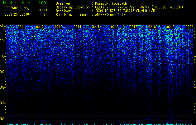The height and width of the screenshot is (125, 196).
Task: Click the 0220 time marker
Action: coord(189,27)
